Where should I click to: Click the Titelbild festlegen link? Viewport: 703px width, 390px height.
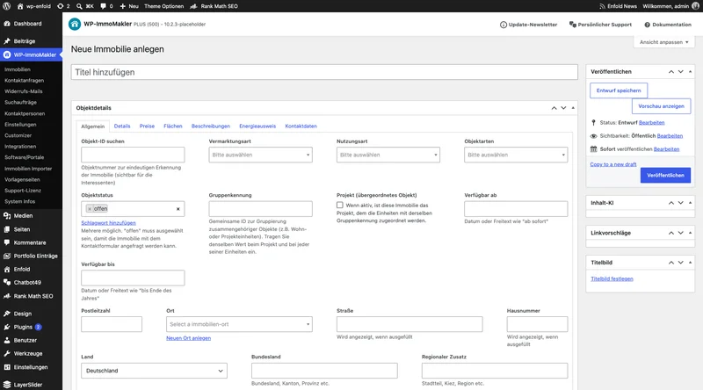pos(612,278)
